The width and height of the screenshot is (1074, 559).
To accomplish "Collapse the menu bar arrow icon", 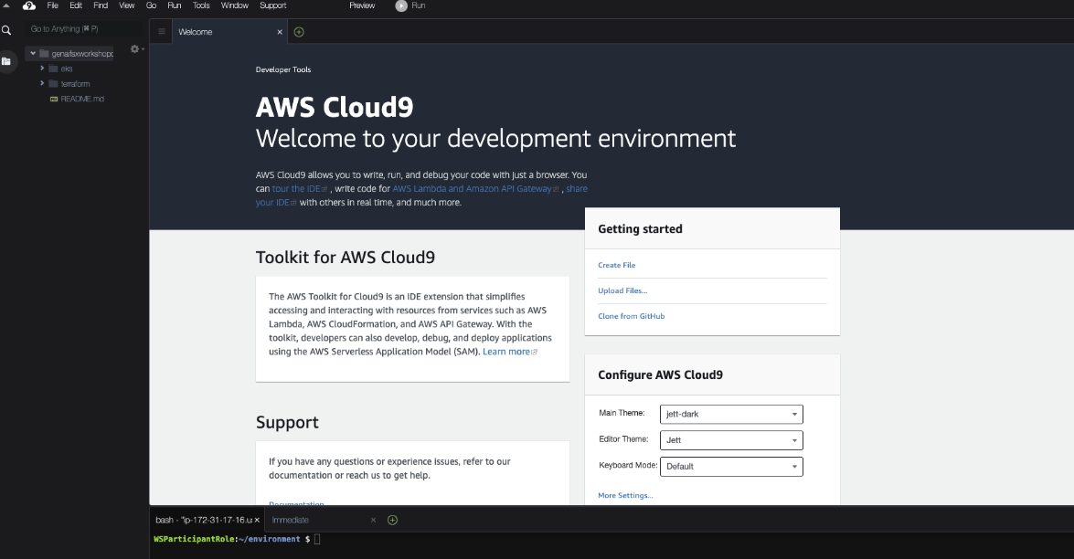I will 6,5.
